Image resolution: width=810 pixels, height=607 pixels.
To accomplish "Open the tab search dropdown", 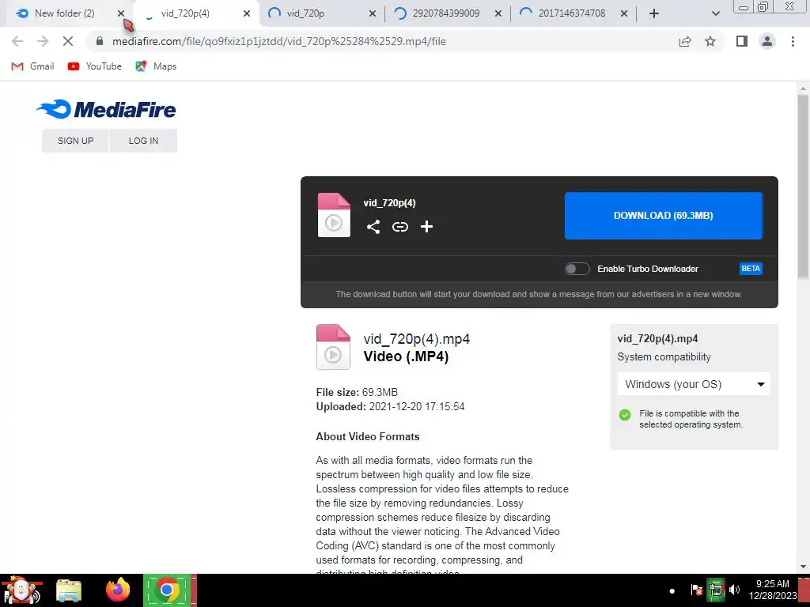I will pos(715,14).
